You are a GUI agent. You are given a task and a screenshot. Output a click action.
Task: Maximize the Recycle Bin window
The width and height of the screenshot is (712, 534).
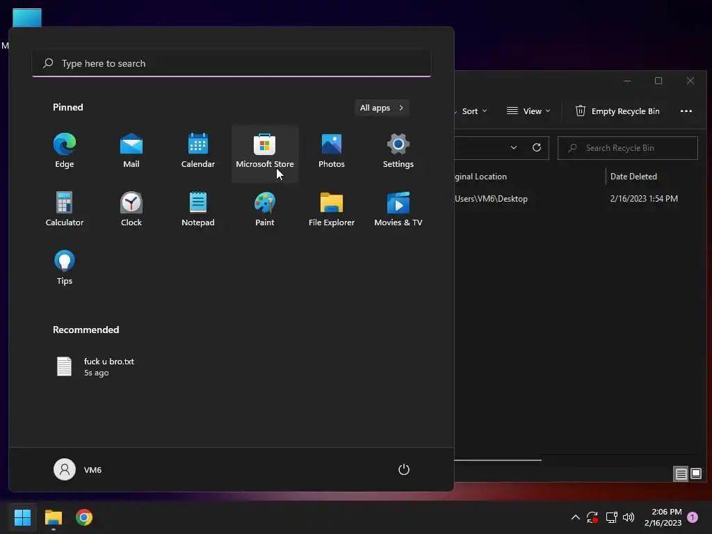coord(658,81)
